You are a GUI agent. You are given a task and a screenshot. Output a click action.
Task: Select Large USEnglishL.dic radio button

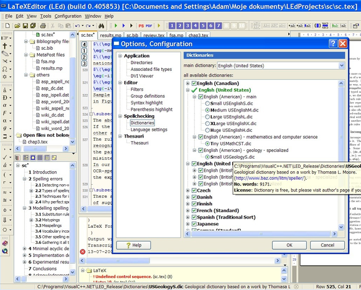[207, 117]
